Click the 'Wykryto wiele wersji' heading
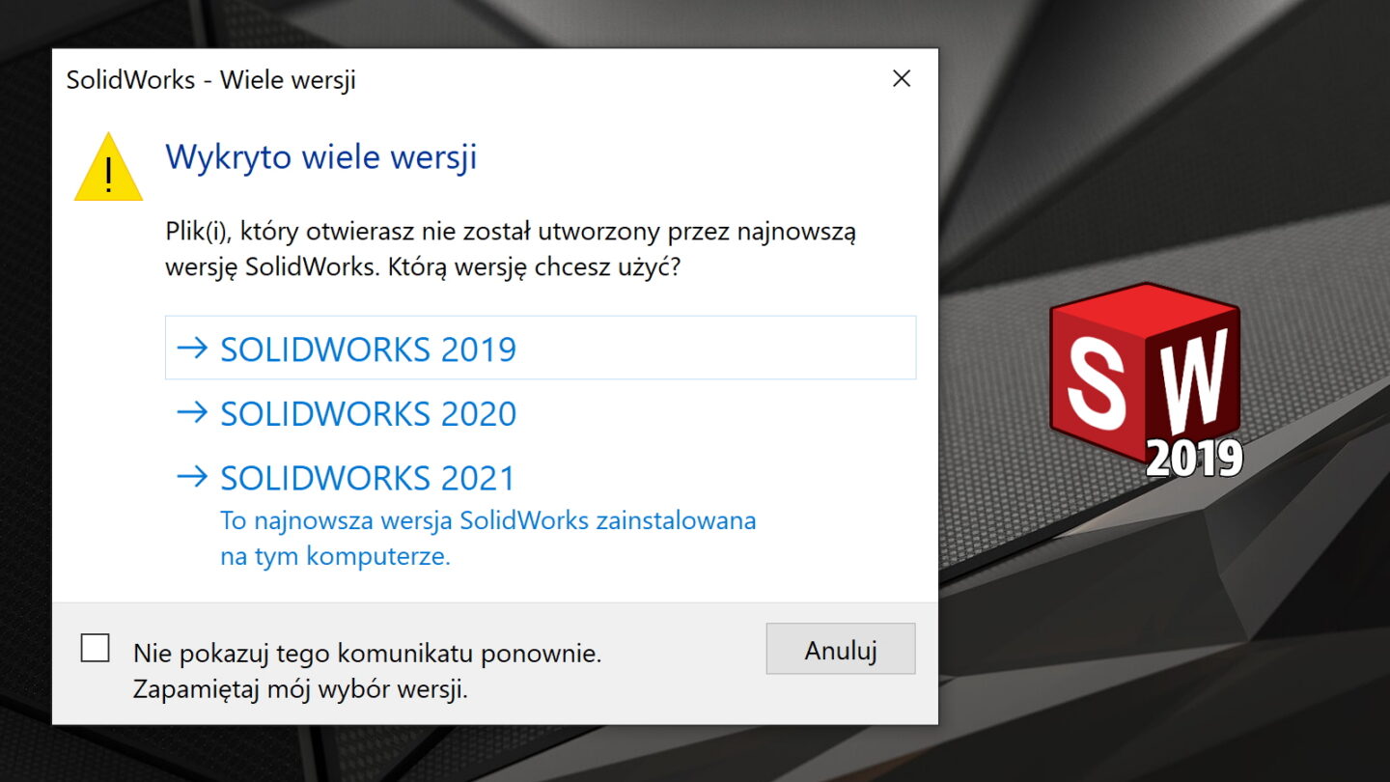 (x=321, y=156)
